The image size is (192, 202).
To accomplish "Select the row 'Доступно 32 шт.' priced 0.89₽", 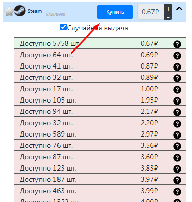I will coord(100,77).
